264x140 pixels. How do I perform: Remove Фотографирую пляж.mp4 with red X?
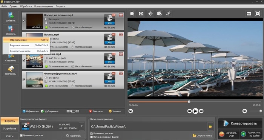point(121,74)
